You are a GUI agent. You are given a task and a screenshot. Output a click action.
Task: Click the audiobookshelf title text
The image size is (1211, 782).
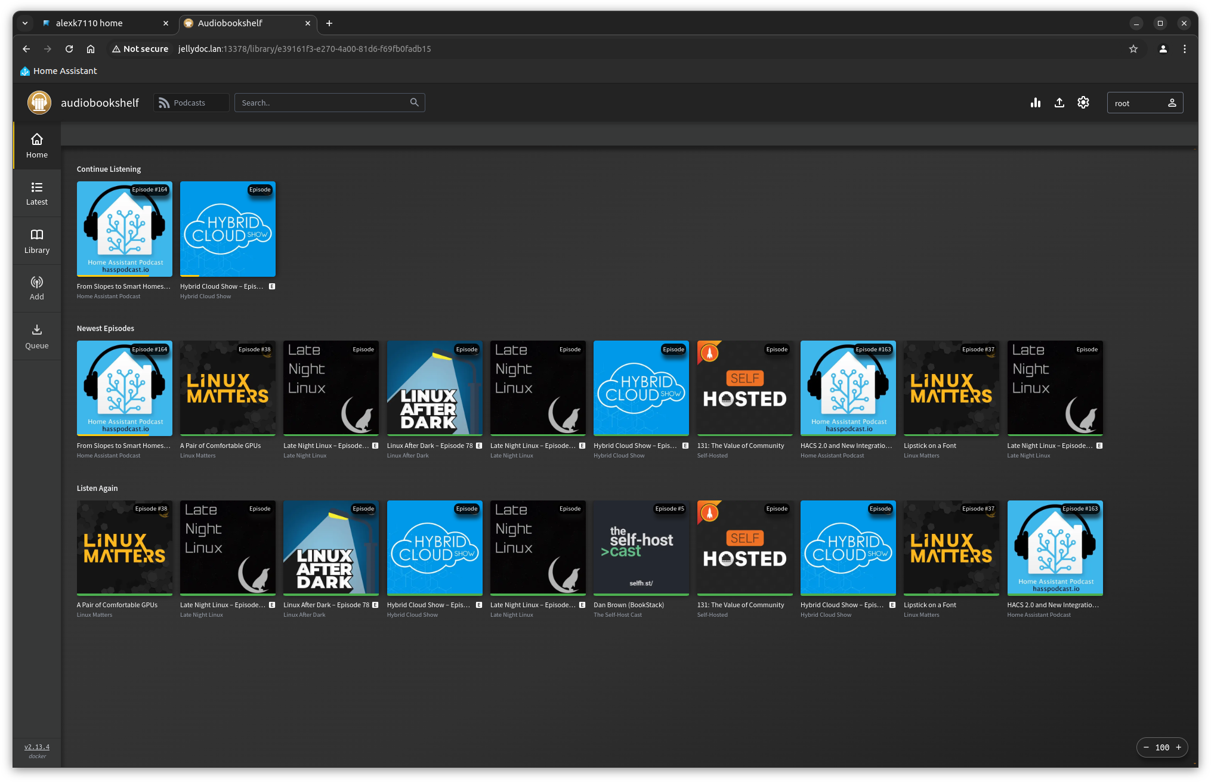[100, 103]
